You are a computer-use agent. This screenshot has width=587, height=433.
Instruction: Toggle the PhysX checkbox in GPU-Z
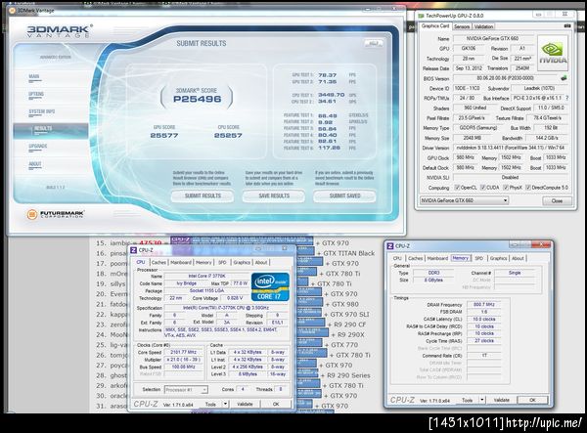point(506,188)
